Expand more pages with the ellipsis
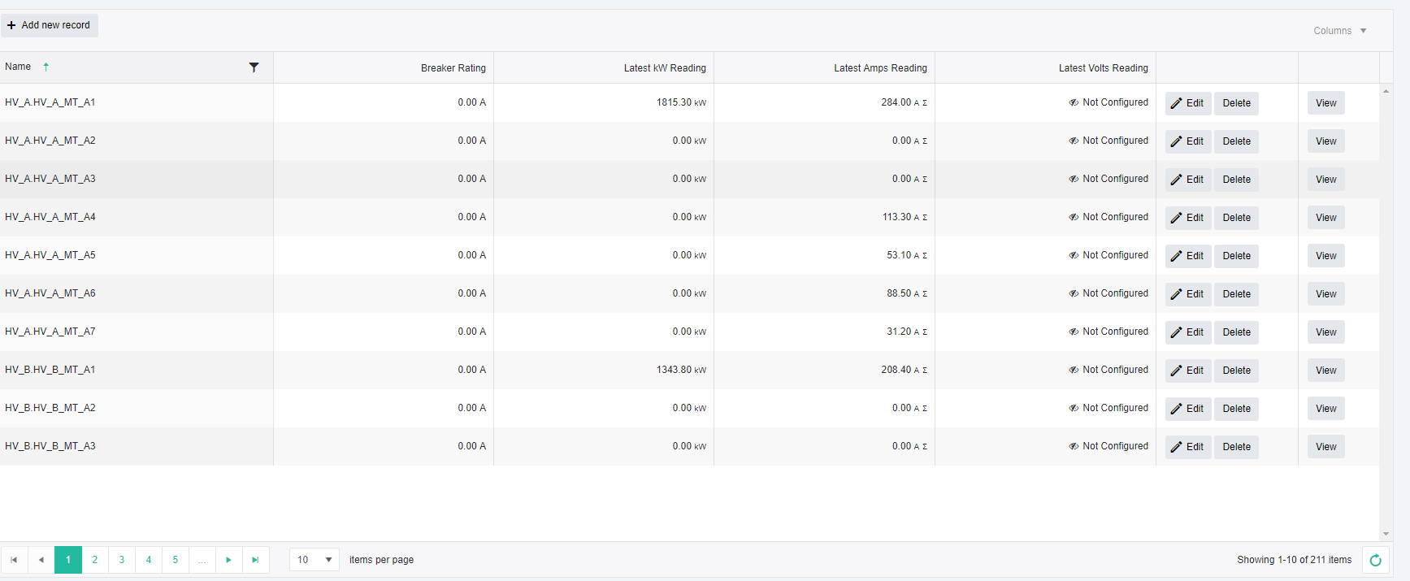Image resolution: width=1410 pixels, height=581 pixels. point(202,560)
